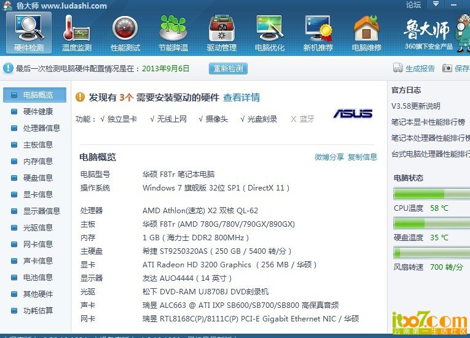Image resolution: width=470 pixels, height=338 pixels.
Task: Click the AMD Athlon X2 QL-62 processor text
Action: pyautogui.click(x=200, y=211)
